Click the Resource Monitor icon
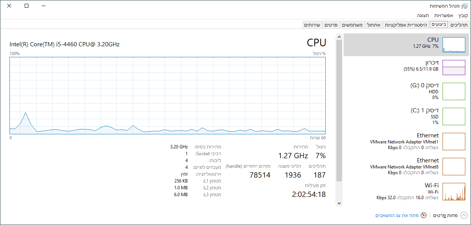Screen dimensions: 471x225 424,215
